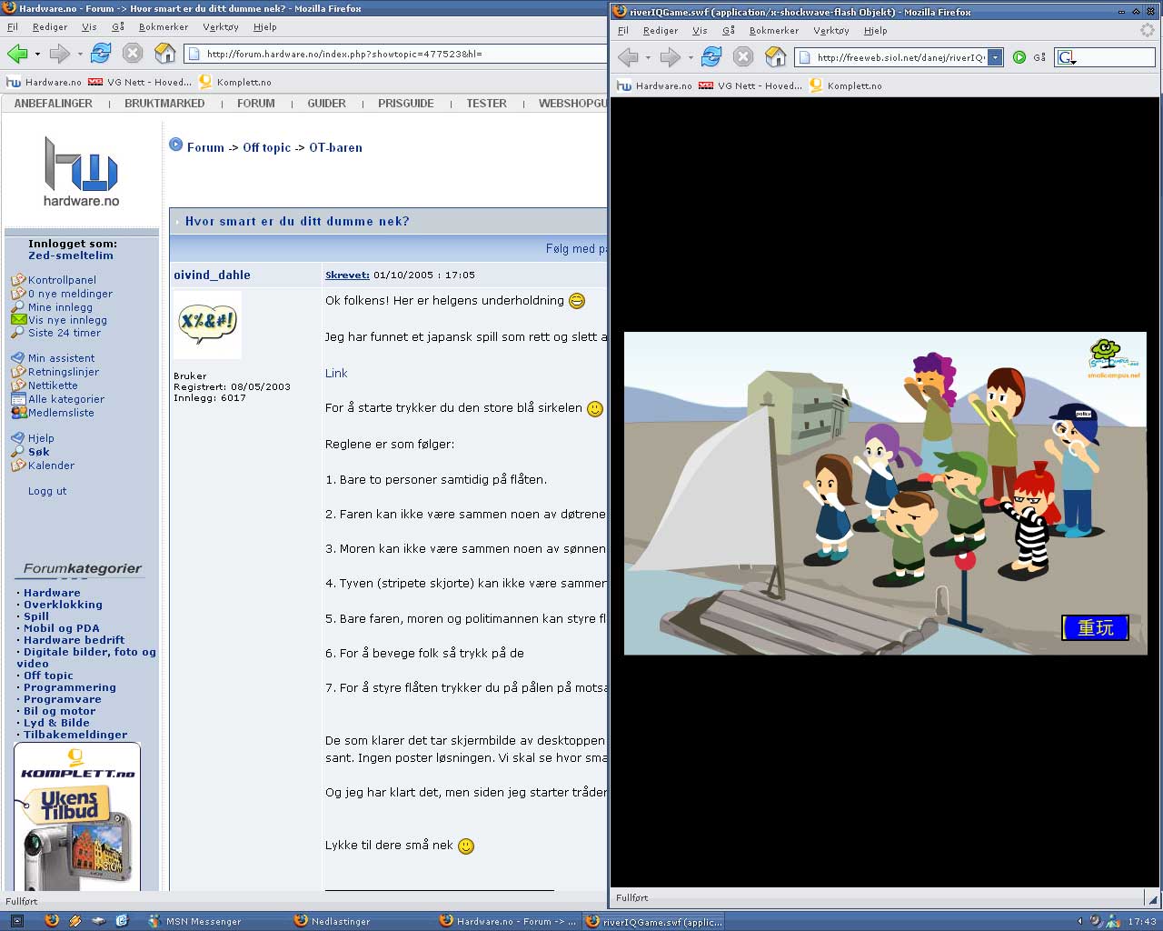The width and height of the screenshot is (1163, 931).
Task: Open VG Nett bookmark in Hardware.no window
Action: (140, 82)
